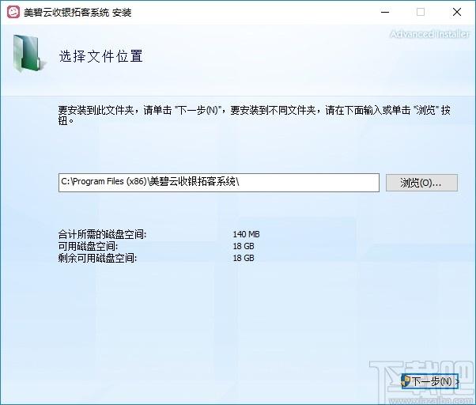Image resolution: width=476 pixels, height=405 pixels.
Task: Click the 140 MB required space value
Action: coord(246,234)
